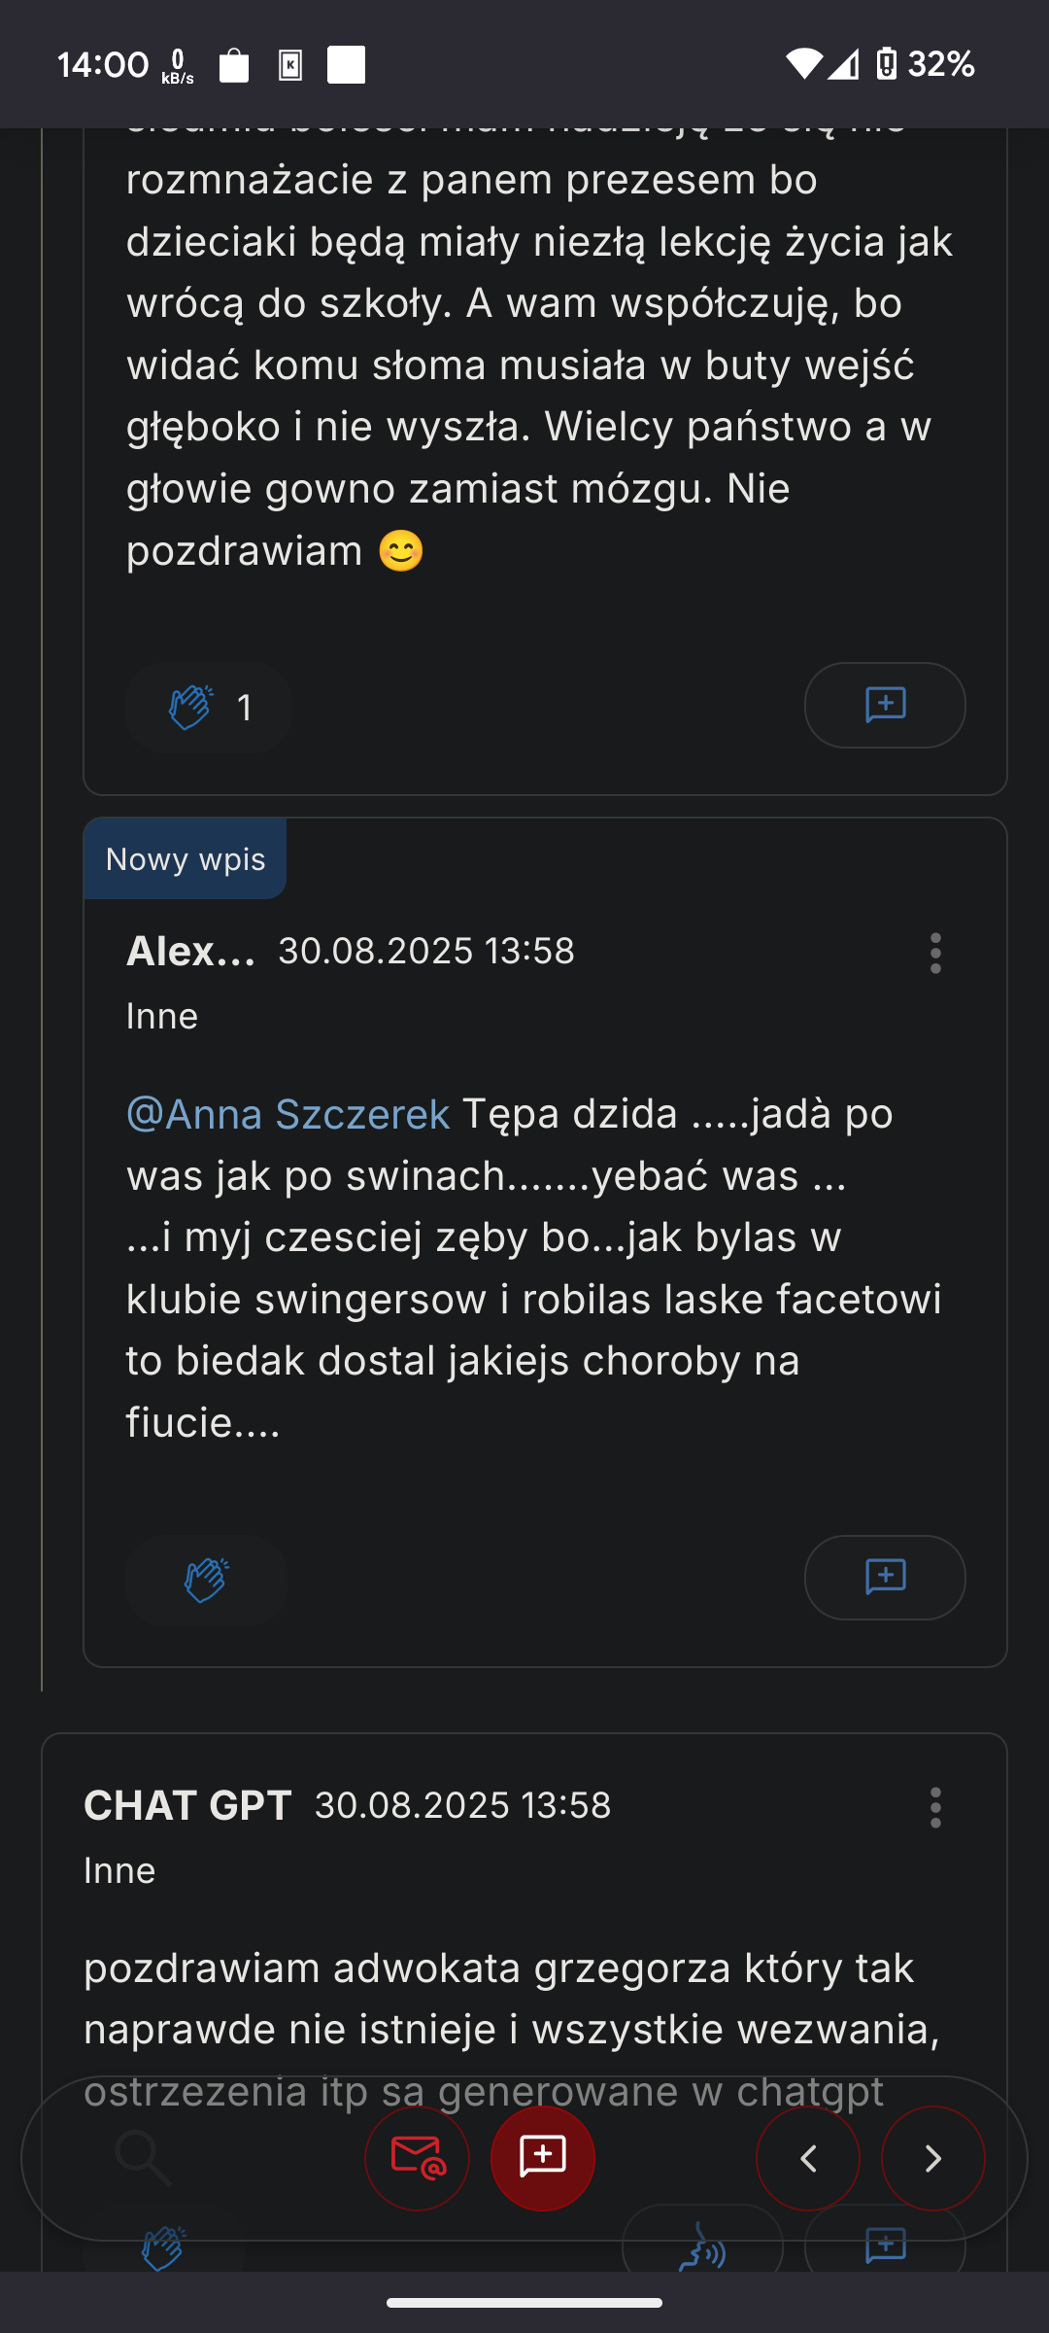The height and width of the screenshot is (2333, 1049).
Task: Applaud the comment with 1 clap
Action: 208,707
